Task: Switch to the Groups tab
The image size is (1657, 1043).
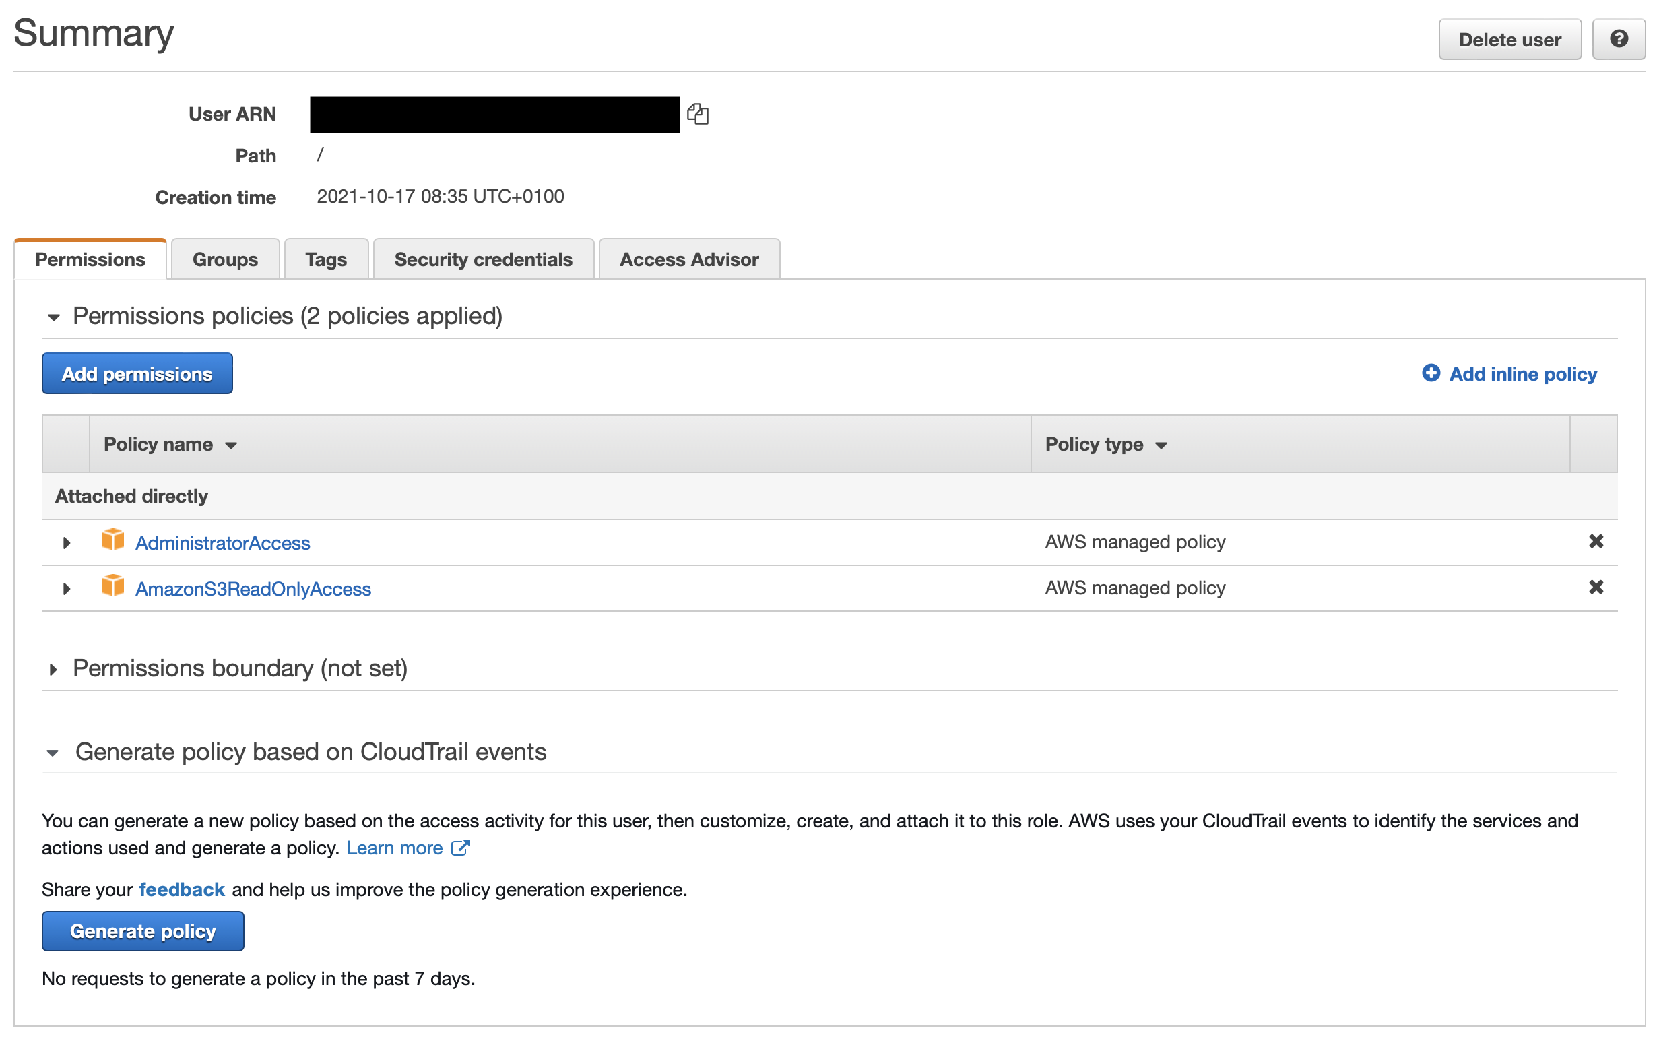Action: (225, 259)
